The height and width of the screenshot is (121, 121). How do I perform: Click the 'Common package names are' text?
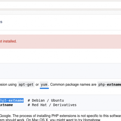click(x=73, y=84)
